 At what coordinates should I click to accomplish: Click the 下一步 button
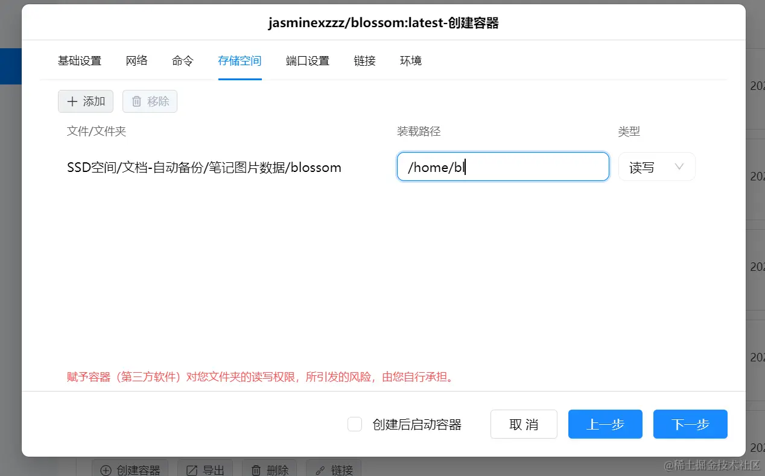(690, 424)
